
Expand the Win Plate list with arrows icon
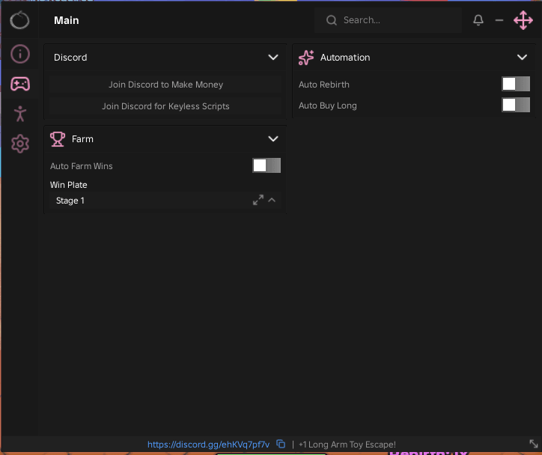[x=258, y=200]
